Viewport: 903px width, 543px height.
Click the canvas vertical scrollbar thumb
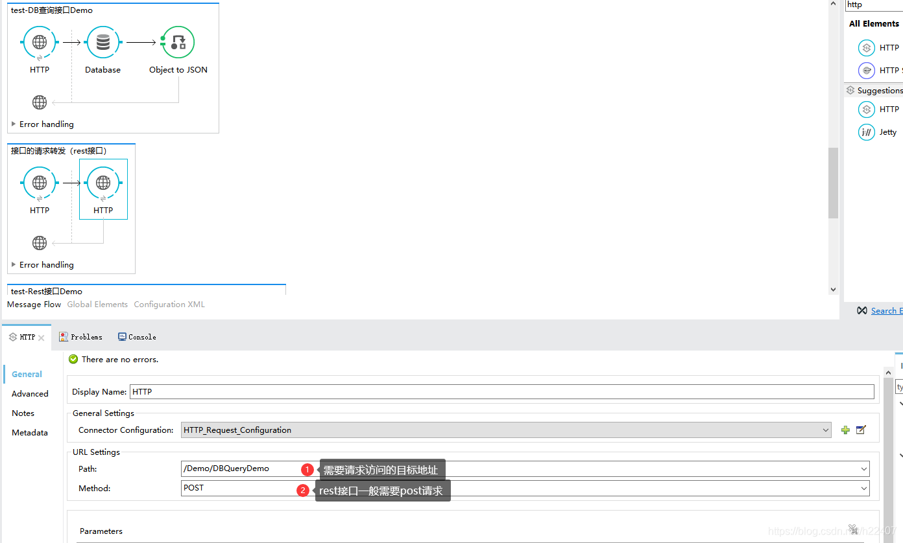coord(833,183)
